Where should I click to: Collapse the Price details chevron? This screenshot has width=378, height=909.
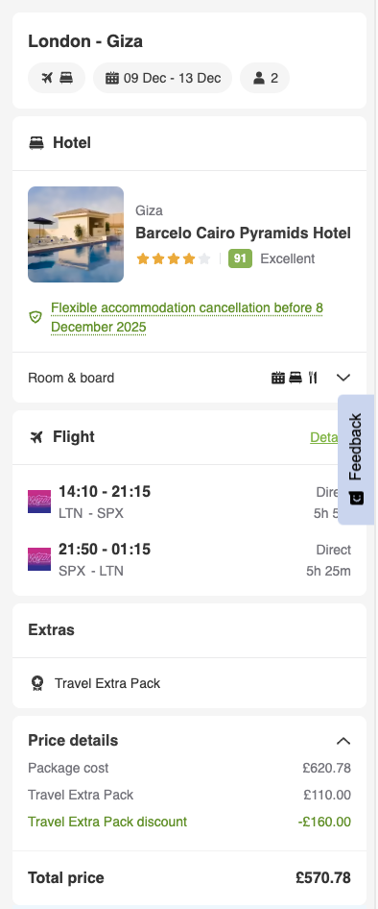click(343, 741)
